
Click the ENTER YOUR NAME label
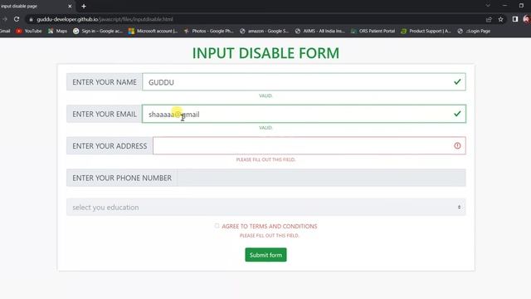click(105, 82)
